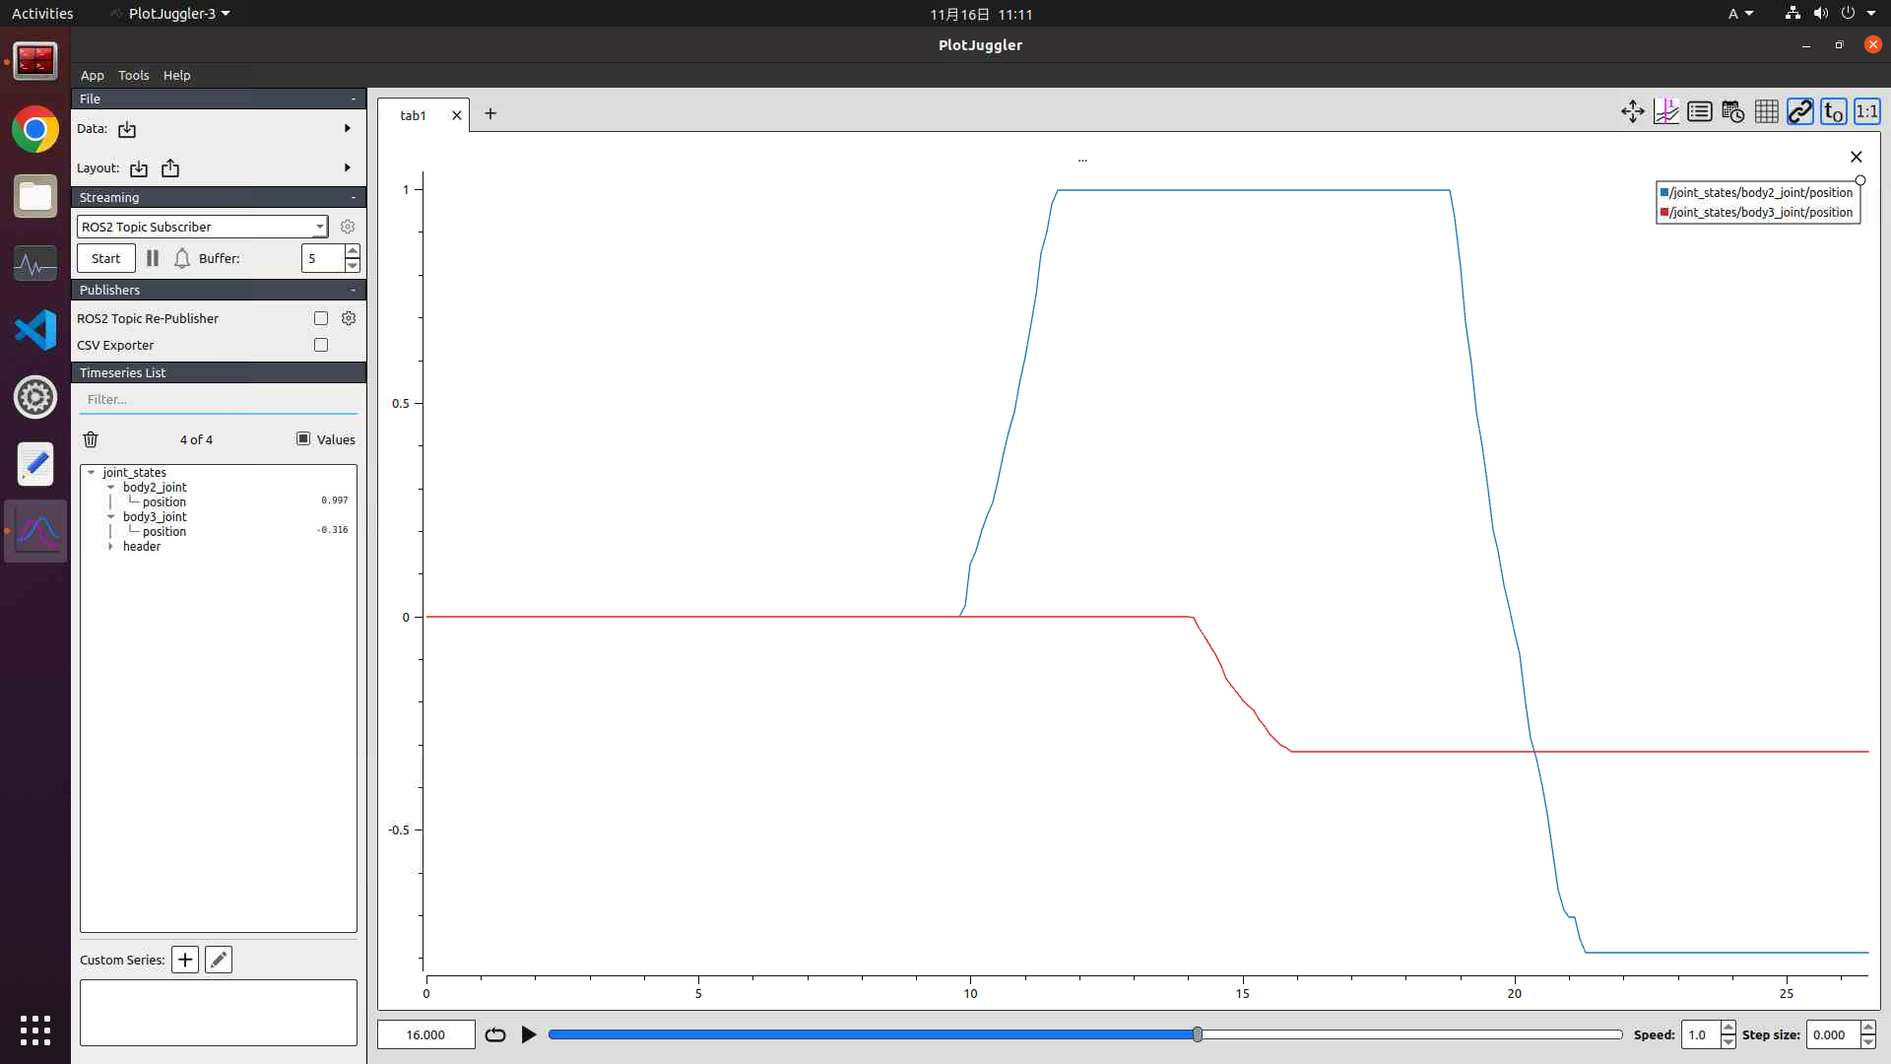Toggle the time tracker line icon

1665,112
